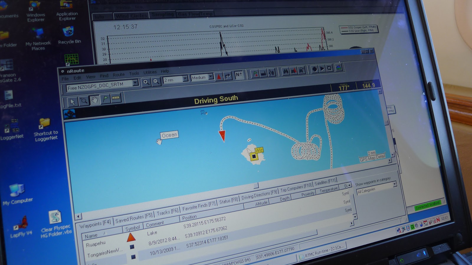Click the Comment column header
This screenshot has height=265, width=472.
pyautogui.click(x=161, y=223)
